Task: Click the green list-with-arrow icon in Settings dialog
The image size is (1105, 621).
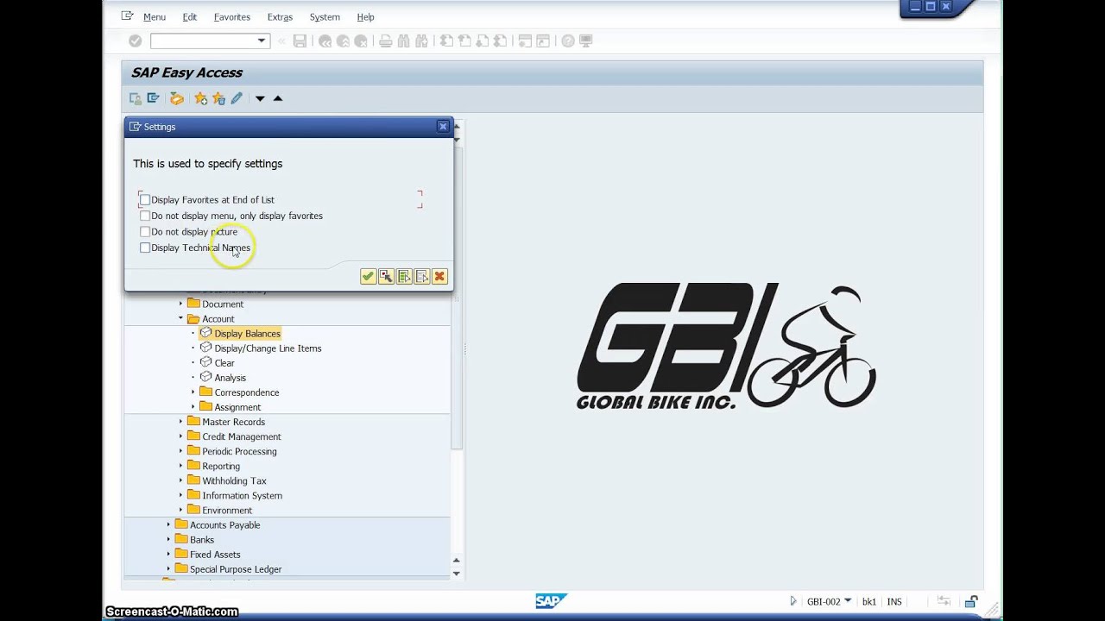Action: 404,276
